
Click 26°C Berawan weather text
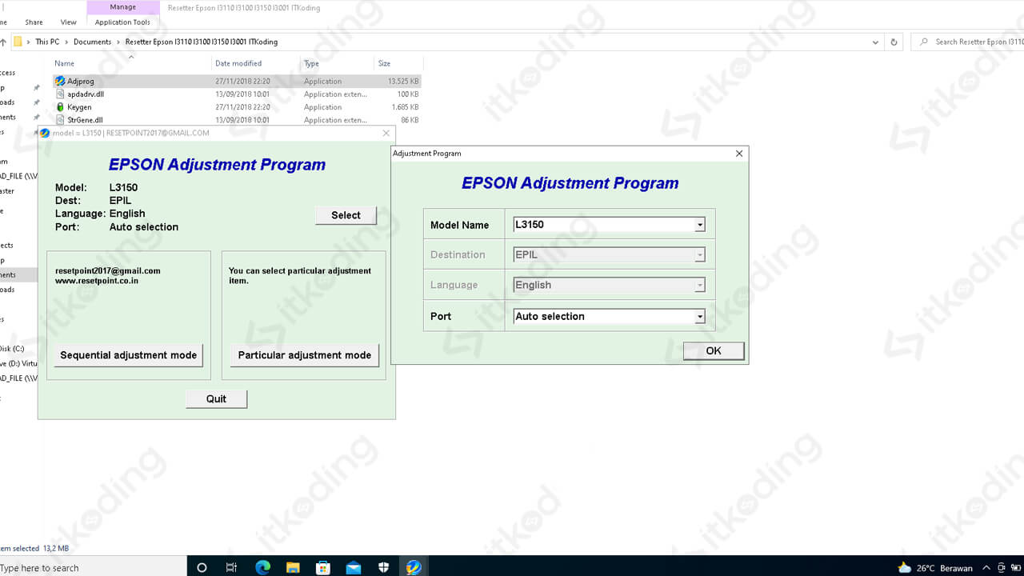pos(945,568)
